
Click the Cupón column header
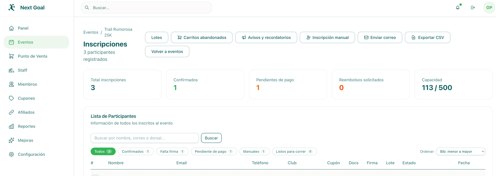tap(334, 163)
